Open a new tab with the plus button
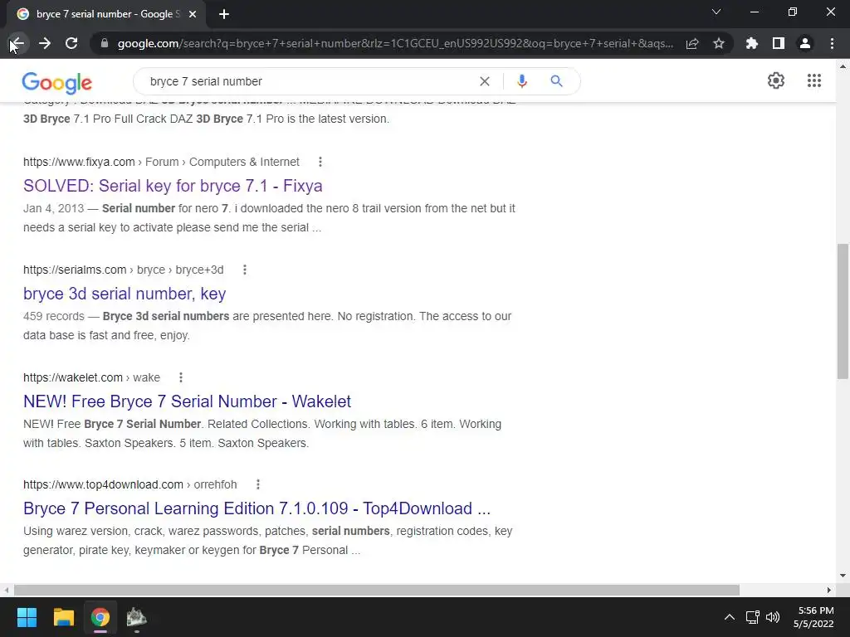 pos(224,14)
